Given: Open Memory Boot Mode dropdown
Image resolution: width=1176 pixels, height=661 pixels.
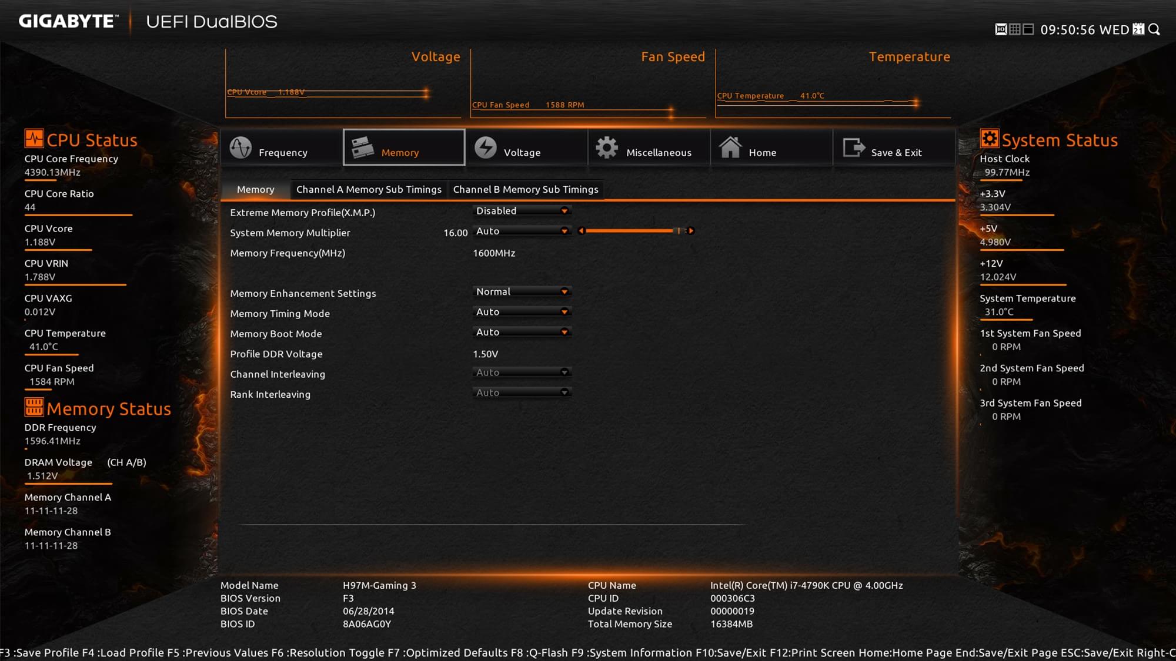Looking at the screenshot, I should coord(522,333).
